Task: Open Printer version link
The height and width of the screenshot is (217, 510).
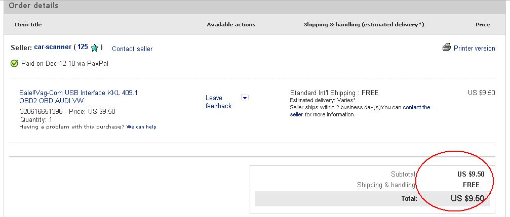Action: (x=474, y=48)
